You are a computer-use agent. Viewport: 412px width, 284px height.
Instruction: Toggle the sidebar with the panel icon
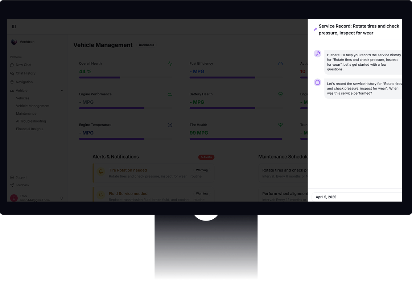coord(14,26)
